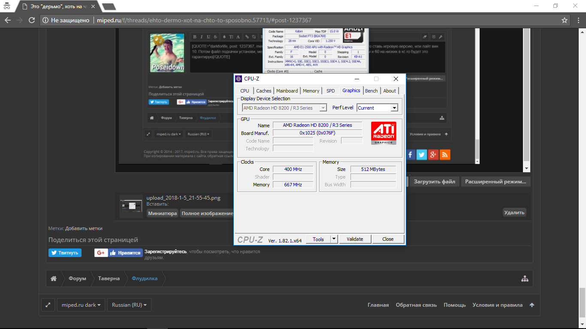Click the Poseidown avatar image

pyautogui.click(x=166, y=53)
